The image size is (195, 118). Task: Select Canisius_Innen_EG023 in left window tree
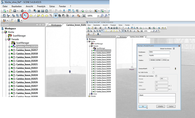coord(27,72)
